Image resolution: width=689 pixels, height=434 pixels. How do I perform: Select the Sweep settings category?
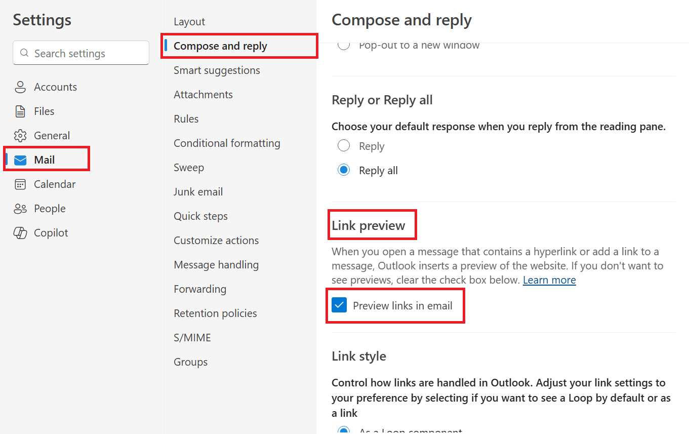pos(188,167)
